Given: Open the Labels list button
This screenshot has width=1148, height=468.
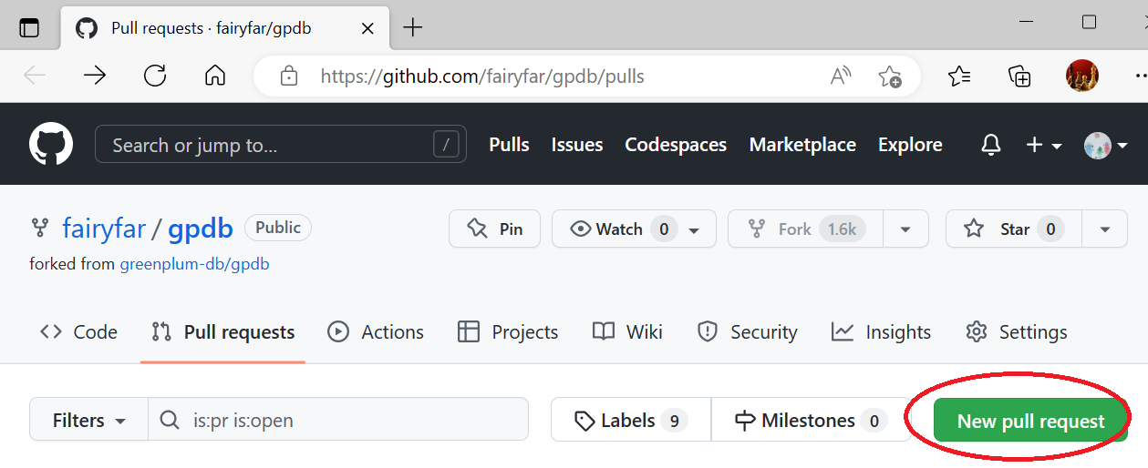Looking at the screenshot, I should click(x=630, y=421).
